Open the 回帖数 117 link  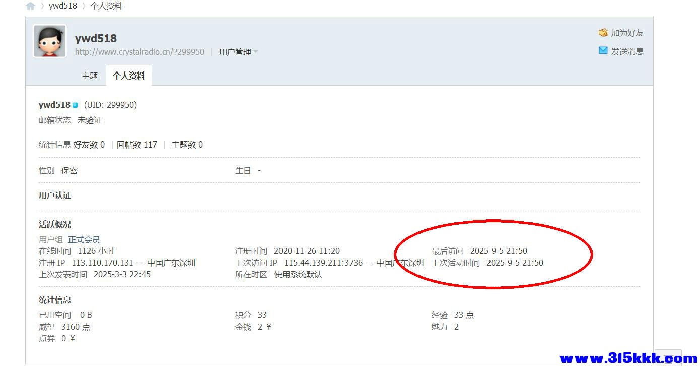point(137,145)
